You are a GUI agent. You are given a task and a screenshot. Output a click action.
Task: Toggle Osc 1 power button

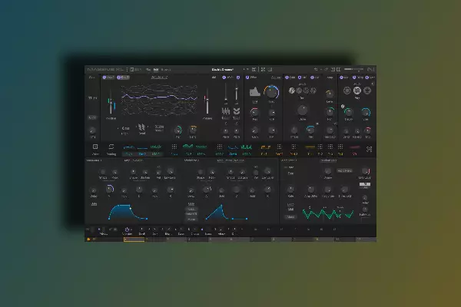point(104,78)
